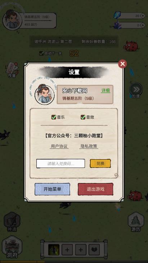Open the 传音 message icon

tap(12, 70)
